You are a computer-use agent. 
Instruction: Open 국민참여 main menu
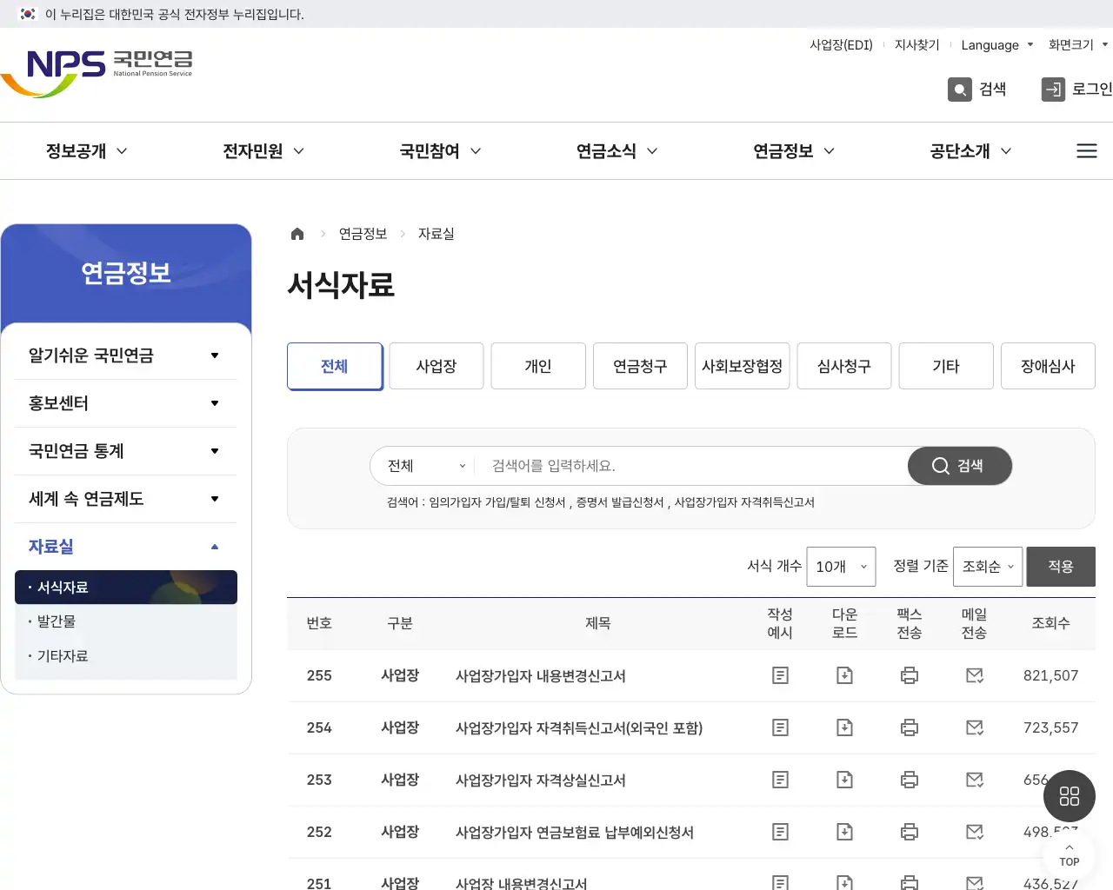[440, 151]
